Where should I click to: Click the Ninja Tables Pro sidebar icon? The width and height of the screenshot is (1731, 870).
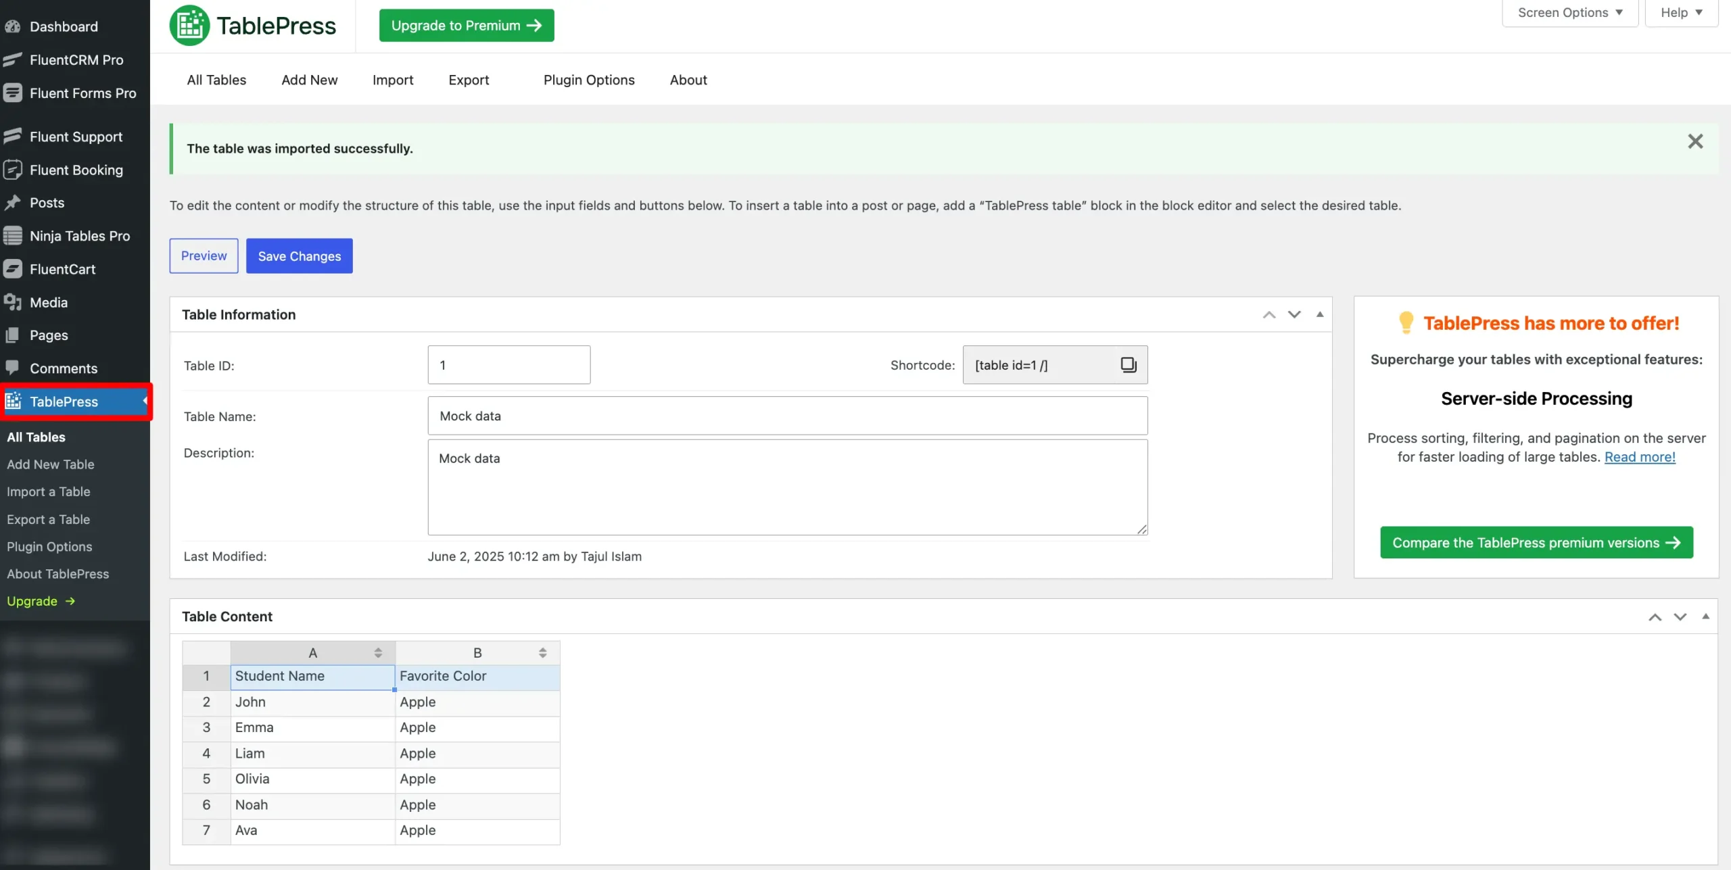[x=12, y=235]
